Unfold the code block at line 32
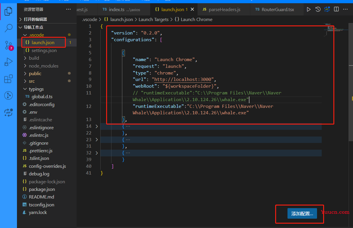353x228 pixels. [97, 153]
